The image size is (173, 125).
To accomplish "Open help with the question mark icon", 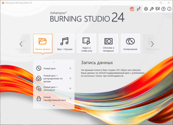I will tap(163, 9).
